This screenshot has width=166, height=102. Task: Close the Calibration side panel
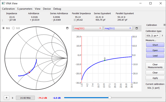164,25
